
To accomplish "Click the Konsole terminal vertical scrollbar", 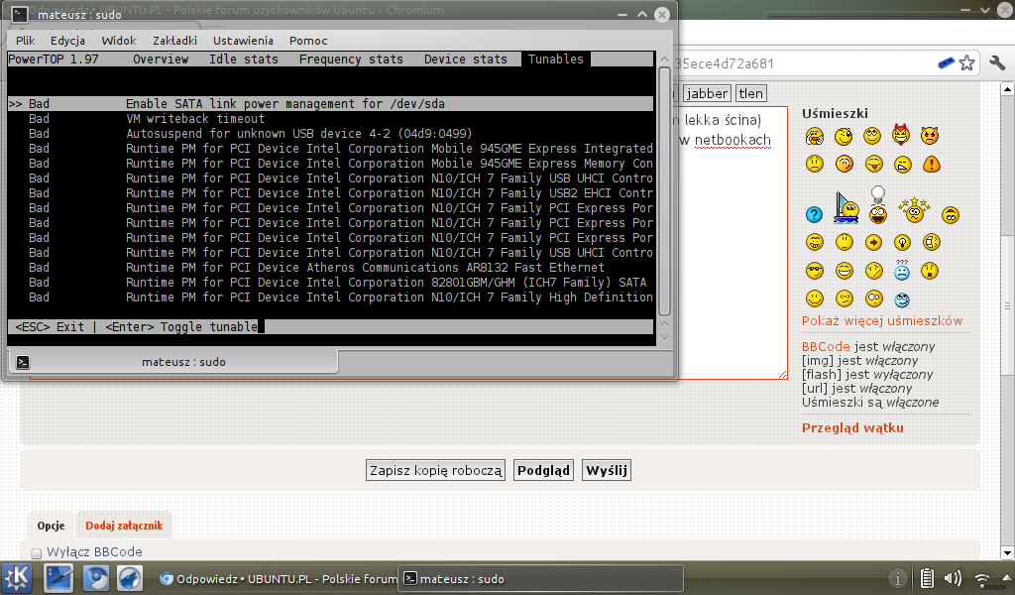I will coord(664,191).
